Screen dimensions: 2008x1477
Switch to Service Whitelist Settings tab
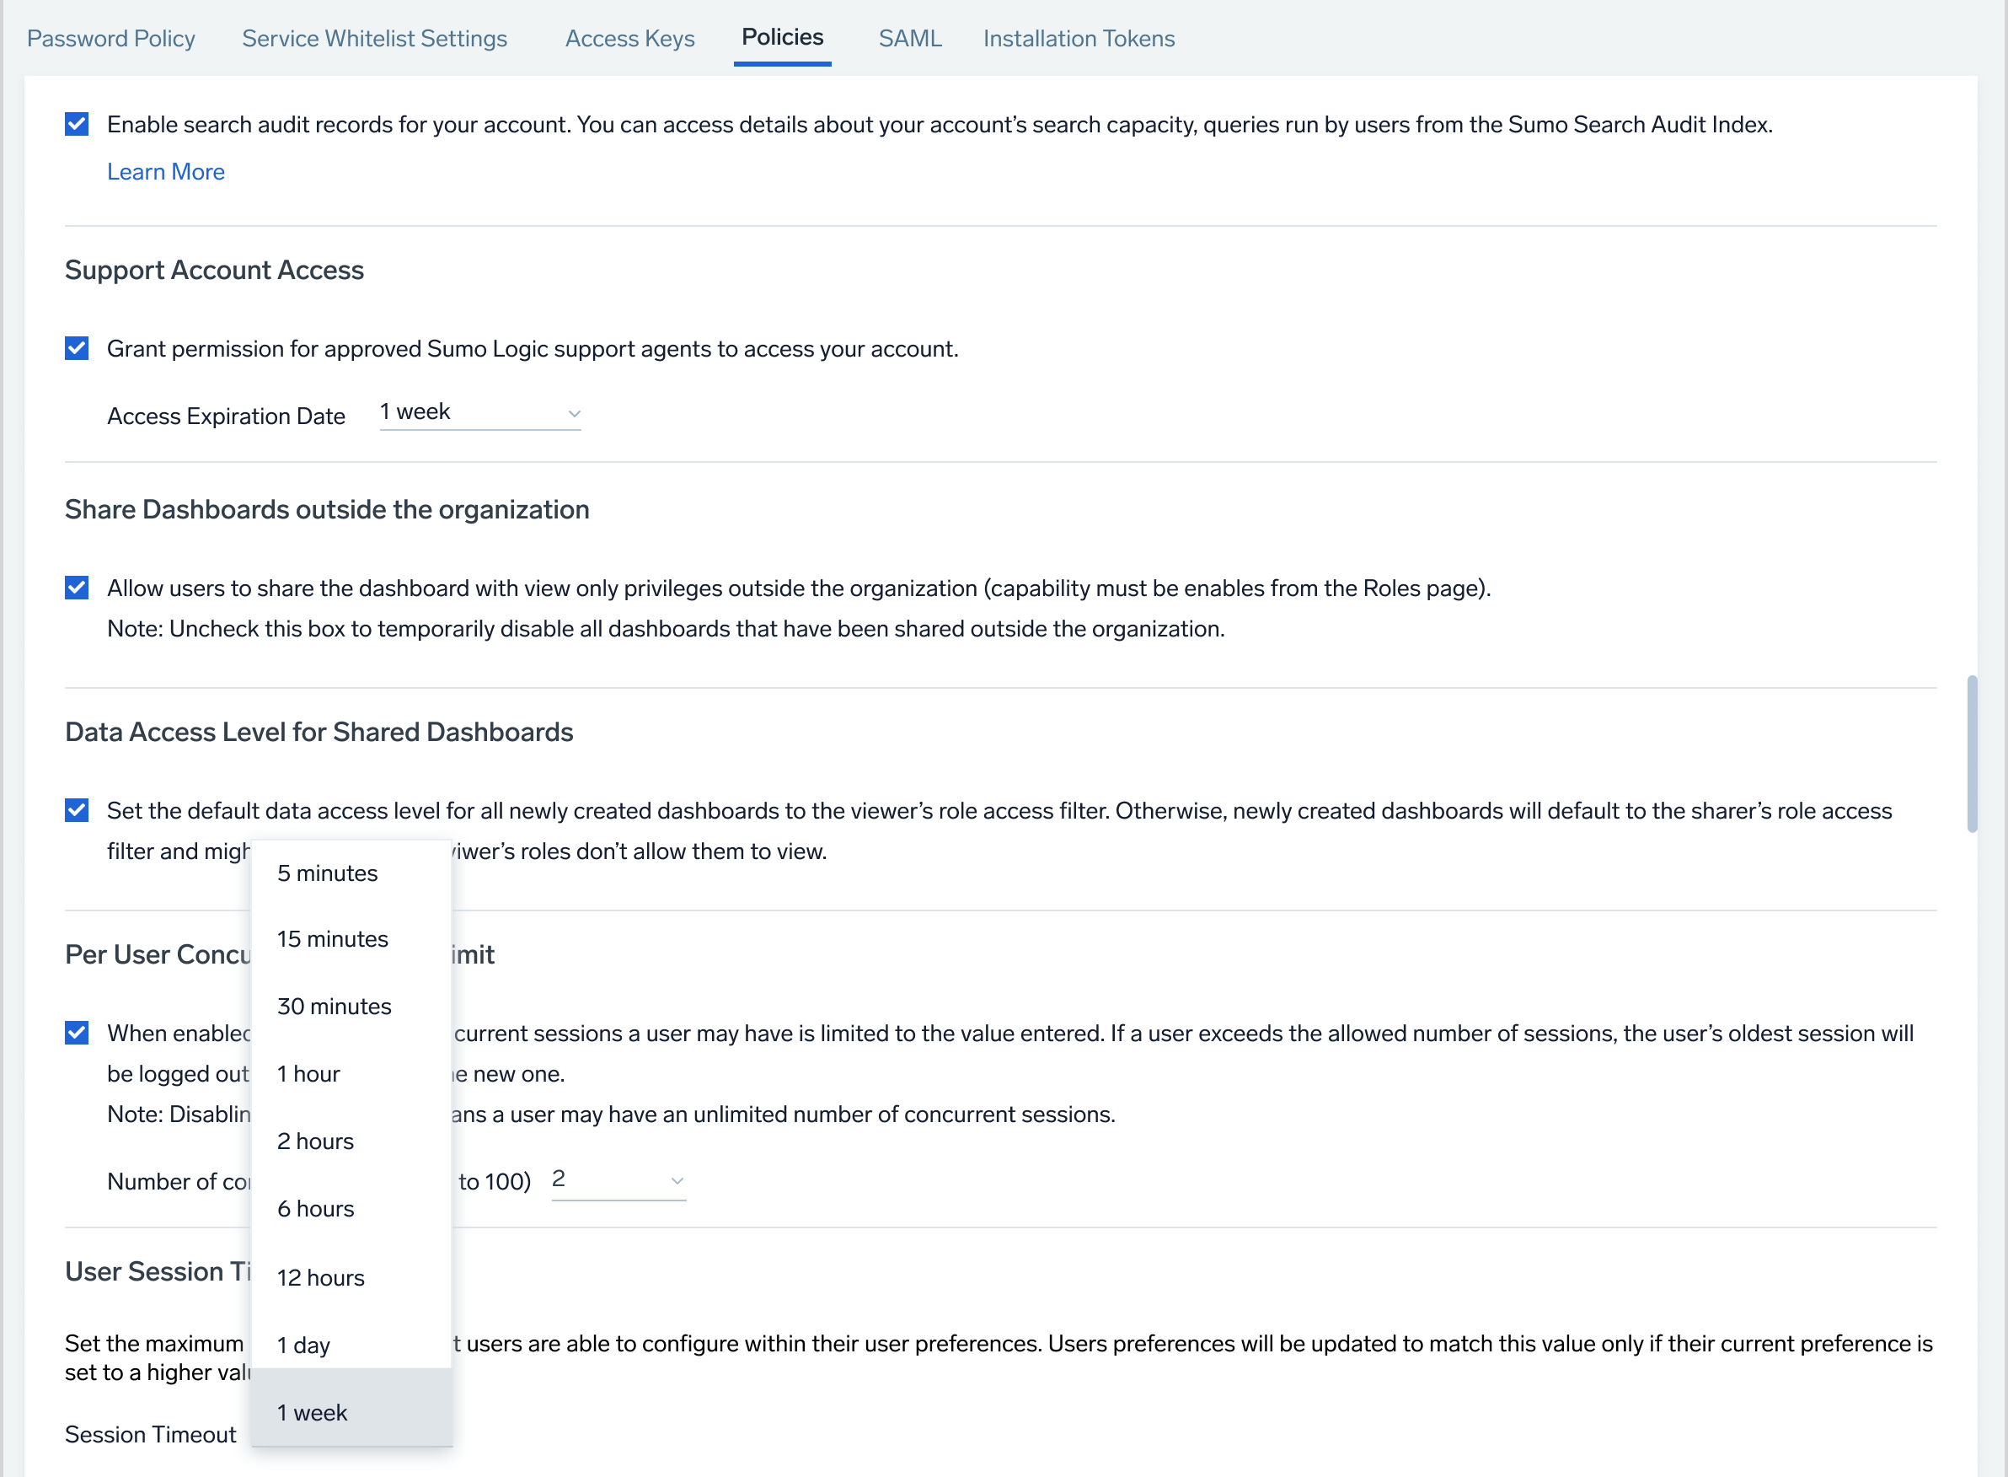(373, 38)
